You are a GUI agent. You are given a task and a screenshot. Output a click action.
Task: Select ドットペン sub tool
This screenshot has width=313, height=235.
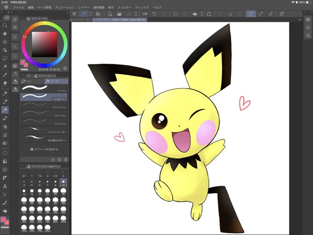44,122
